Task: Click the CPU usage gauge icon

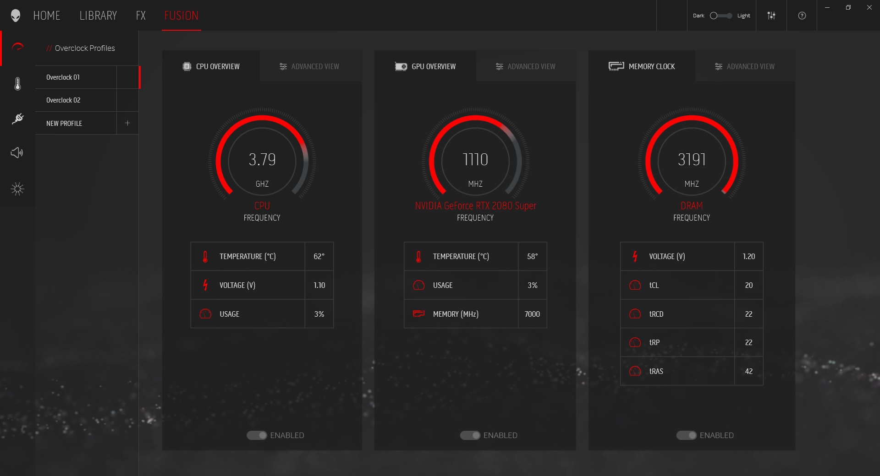Action: click(x=205, y=314)
